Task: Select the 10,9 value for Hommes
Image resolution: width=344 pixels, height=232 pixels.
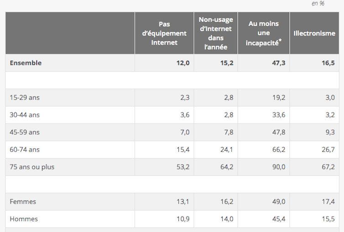Action: click(183, 219)
